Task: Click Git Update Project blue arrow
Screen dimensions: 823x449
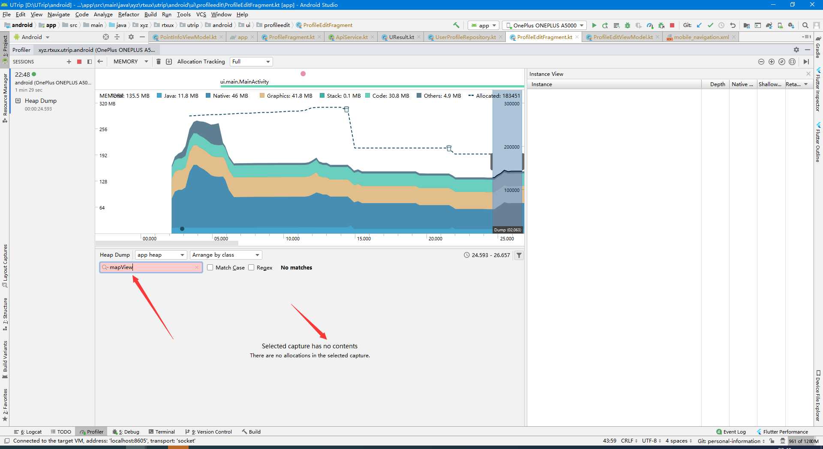Action: (x=700, y=25)
